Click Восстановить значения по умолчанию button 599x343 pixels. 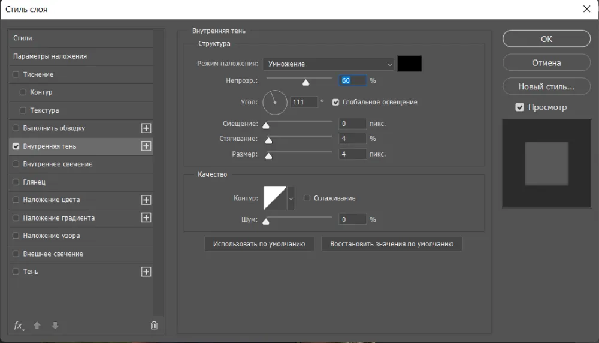pyautogui.click(x=392, y=244)
